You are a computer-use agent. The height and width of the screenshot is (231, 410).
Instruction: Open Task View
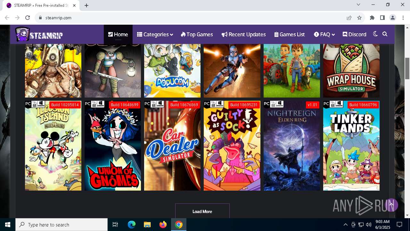pyautogui.click(x=115, y=225)
